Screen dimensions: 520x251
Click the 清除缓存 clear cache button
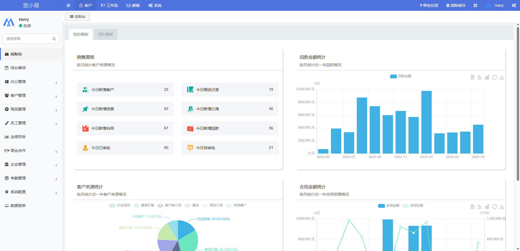456,5
